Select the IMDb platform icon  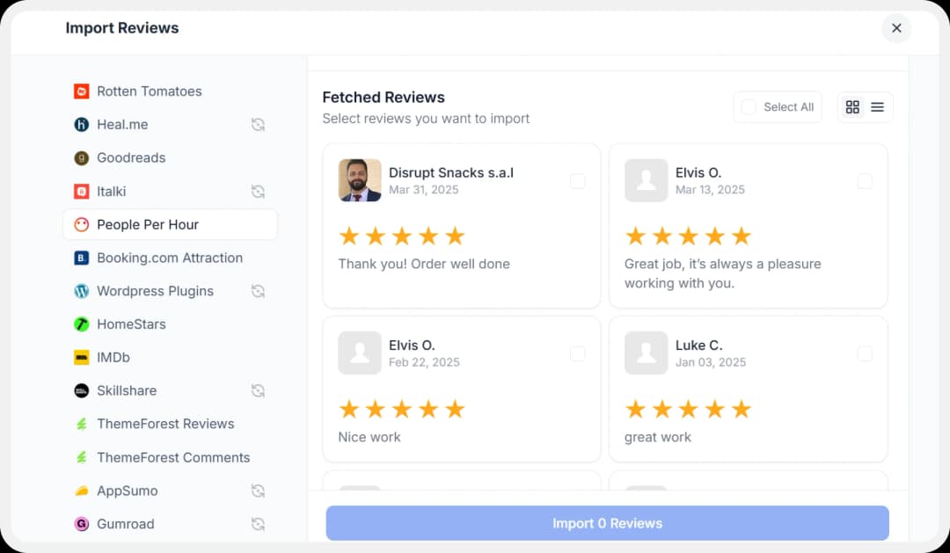point(81,357)
